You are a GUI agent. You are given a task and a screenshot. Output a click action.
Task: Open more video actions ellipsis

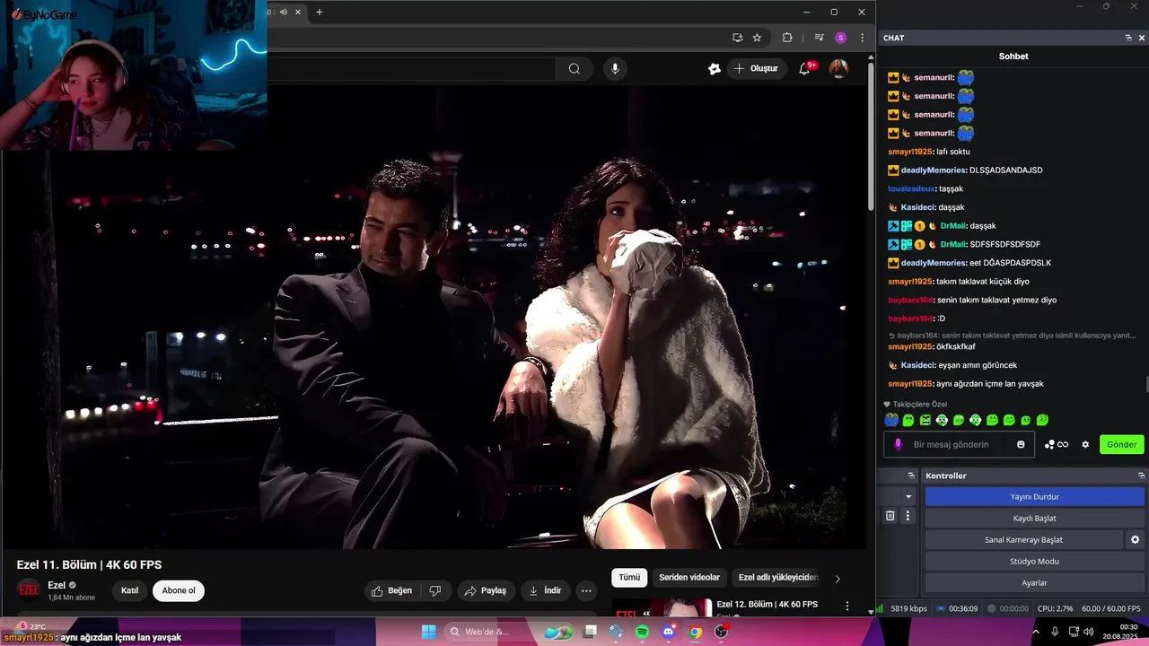tap(586, 590)
